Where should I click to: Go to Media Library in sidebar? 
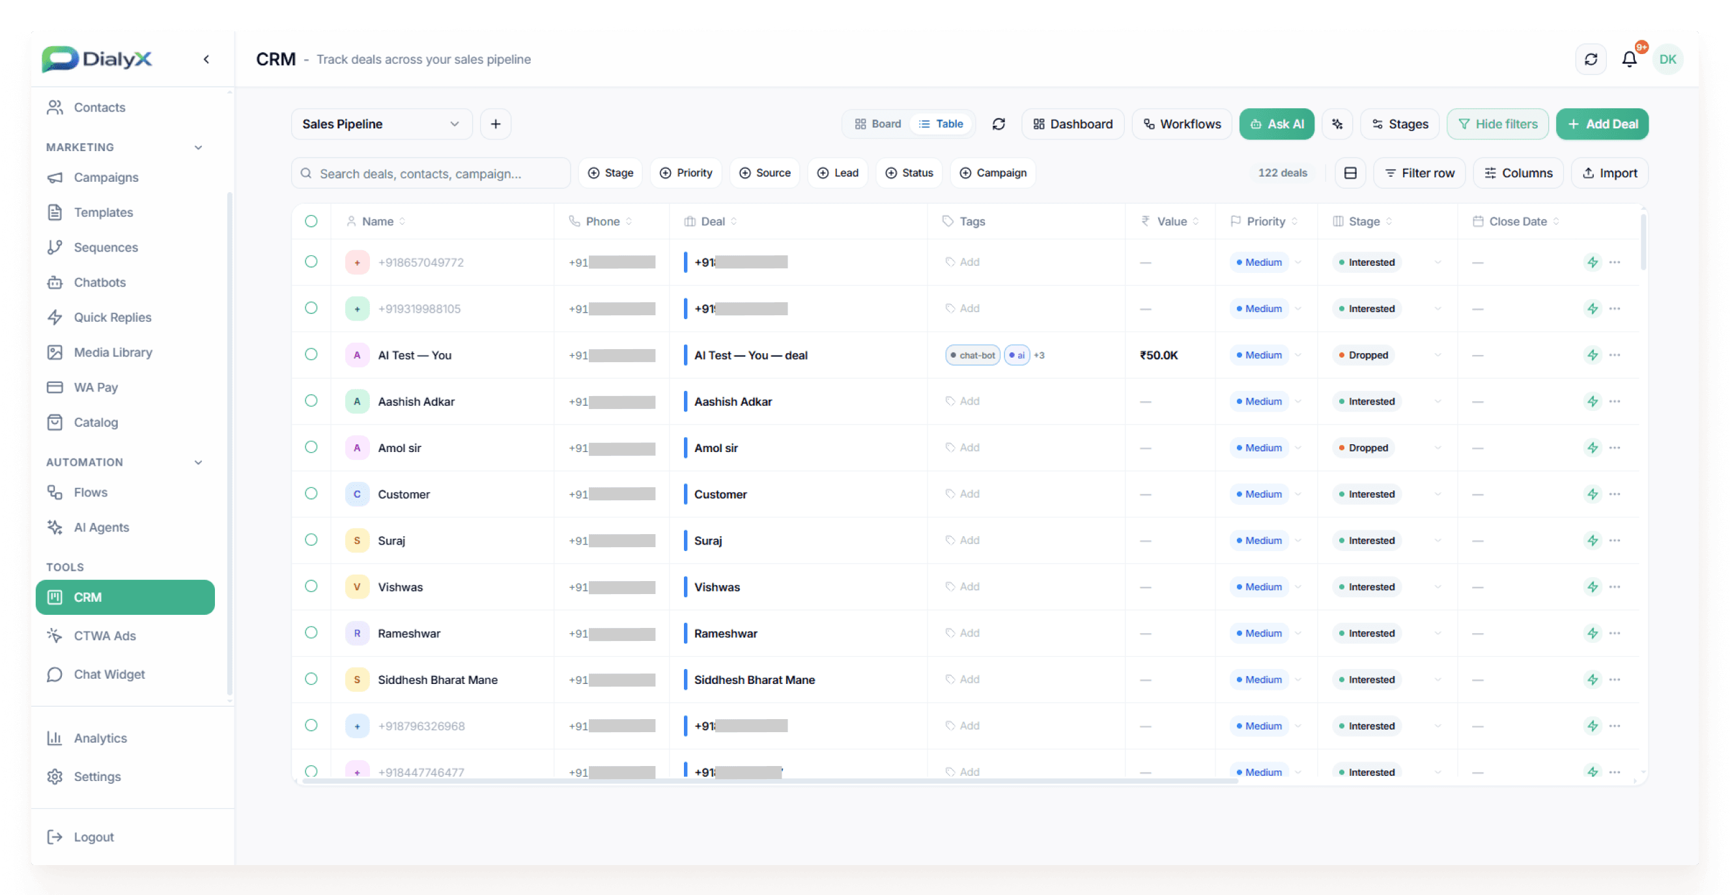coord(113,352)
